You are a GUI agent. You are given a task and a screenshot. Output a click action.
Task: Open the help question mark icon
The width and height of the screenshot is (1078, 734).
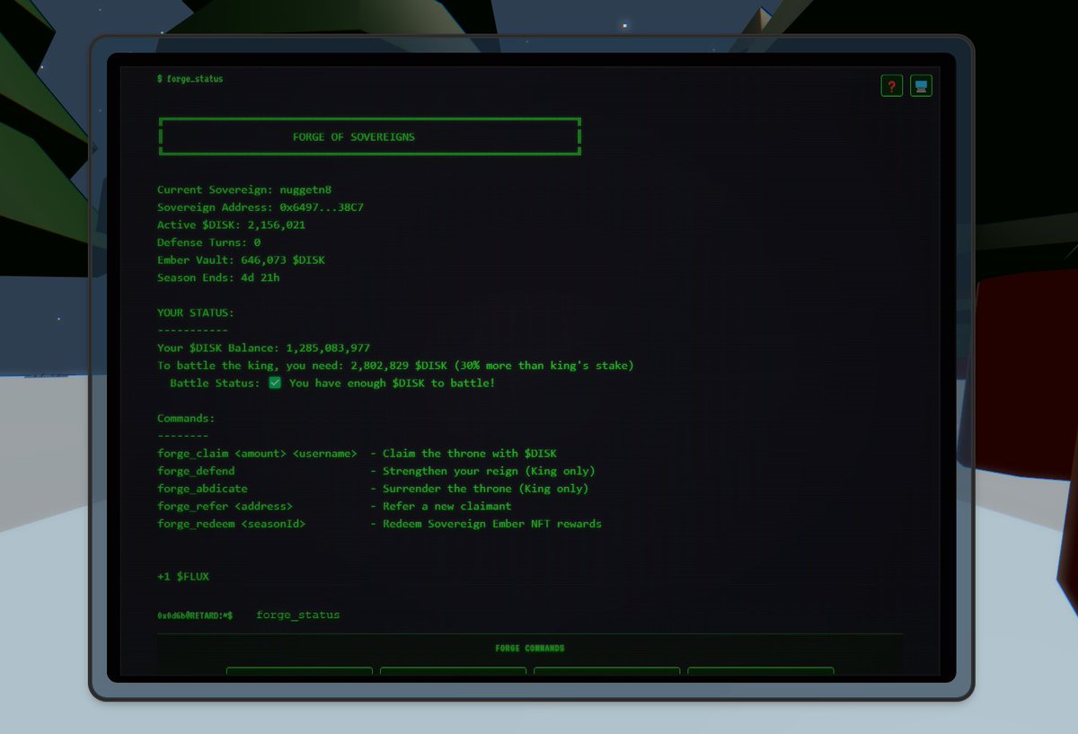[x=891, y=85]
